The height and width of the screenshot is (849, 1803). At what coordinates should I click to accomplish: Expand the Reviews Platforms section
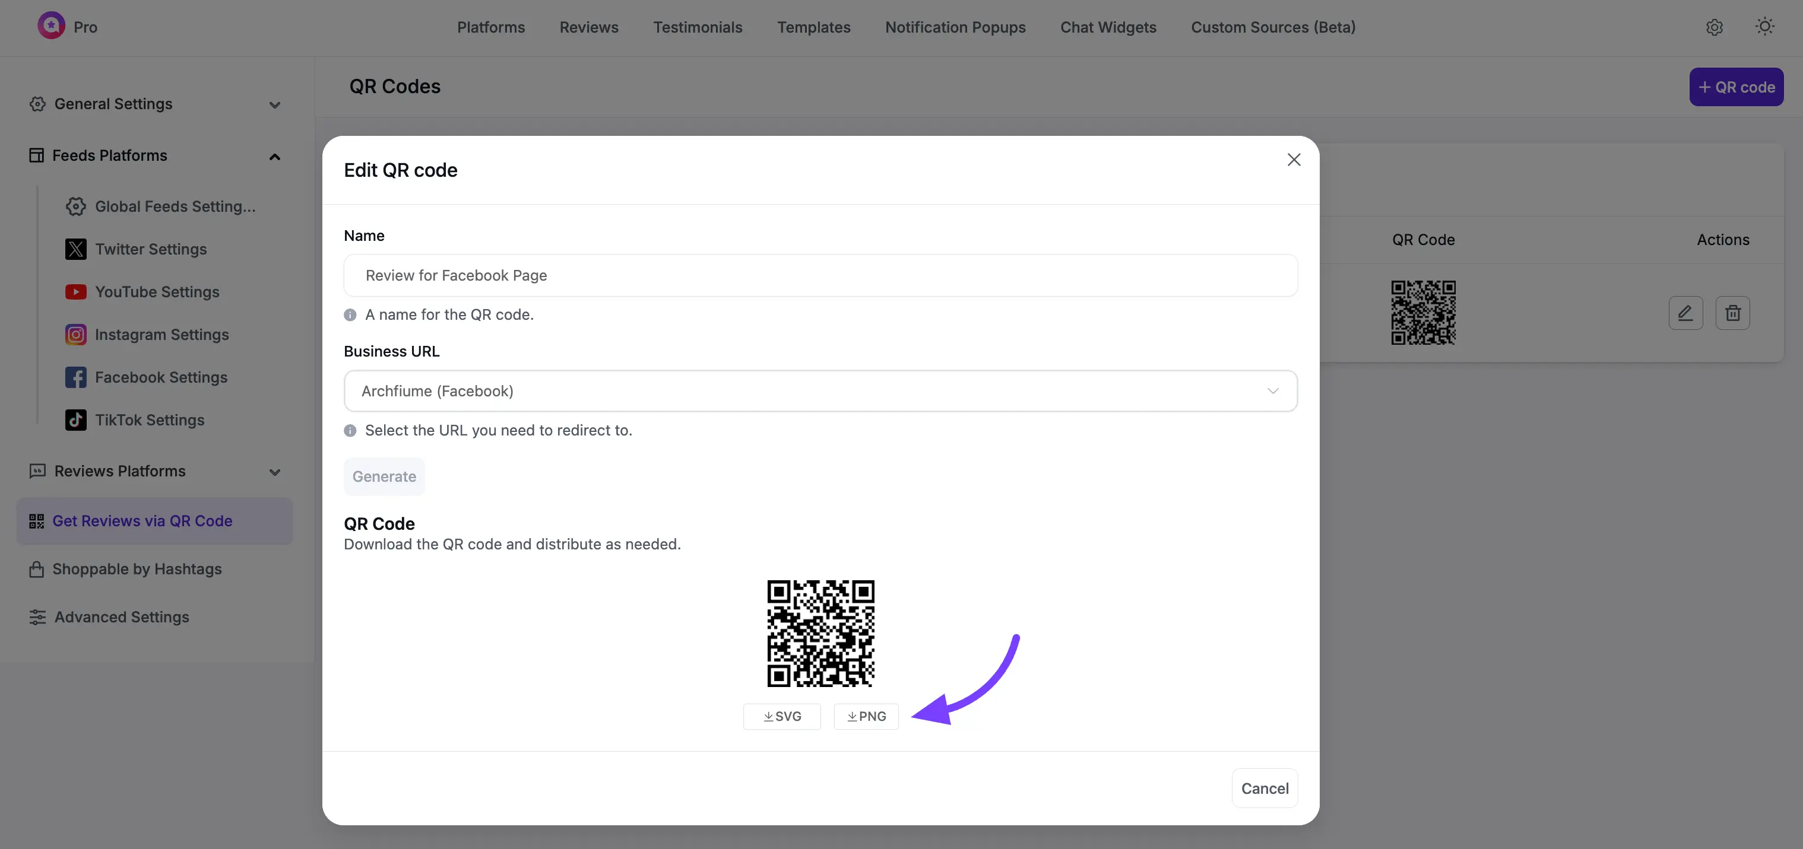click(x=274, y=471)
